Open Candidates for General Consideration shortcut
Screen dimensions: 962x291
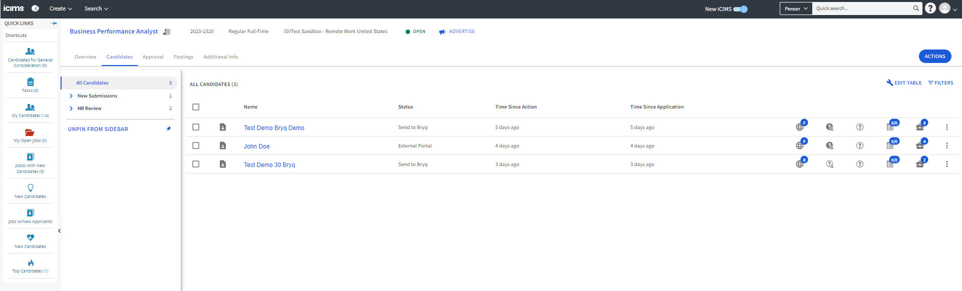[x=30, y=51]
